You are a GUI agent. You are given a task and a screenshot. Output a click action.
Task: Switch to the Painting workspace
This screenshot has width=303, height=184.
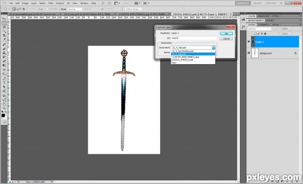click(x=271, y=3)
